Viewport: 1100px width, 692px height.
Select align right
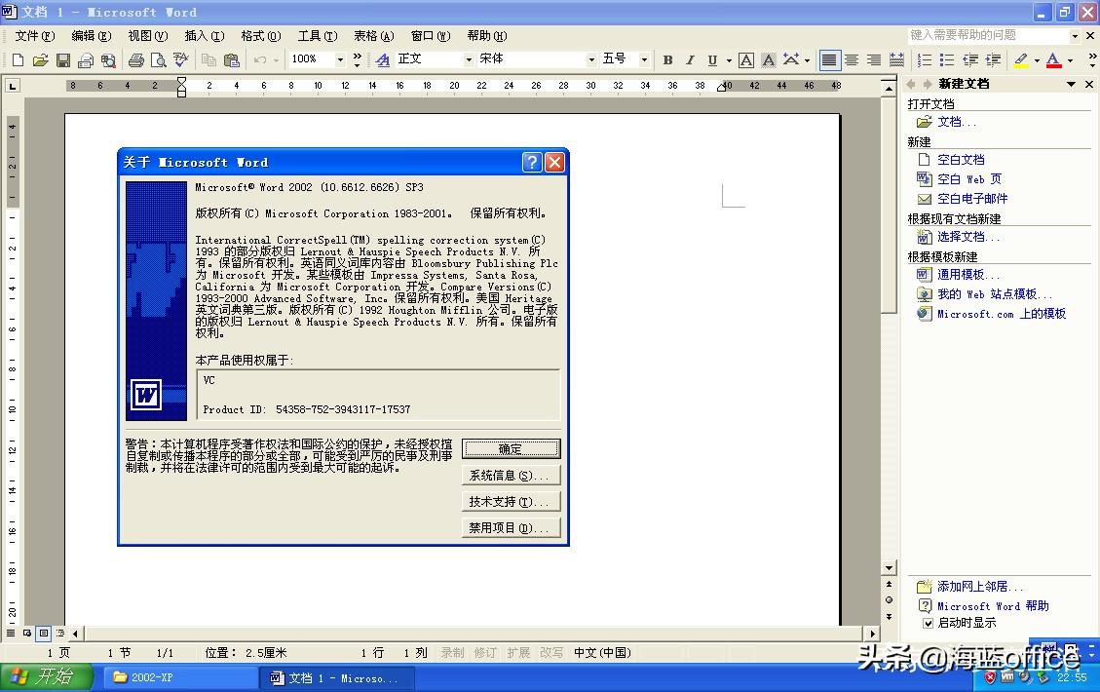click(874, 60)
